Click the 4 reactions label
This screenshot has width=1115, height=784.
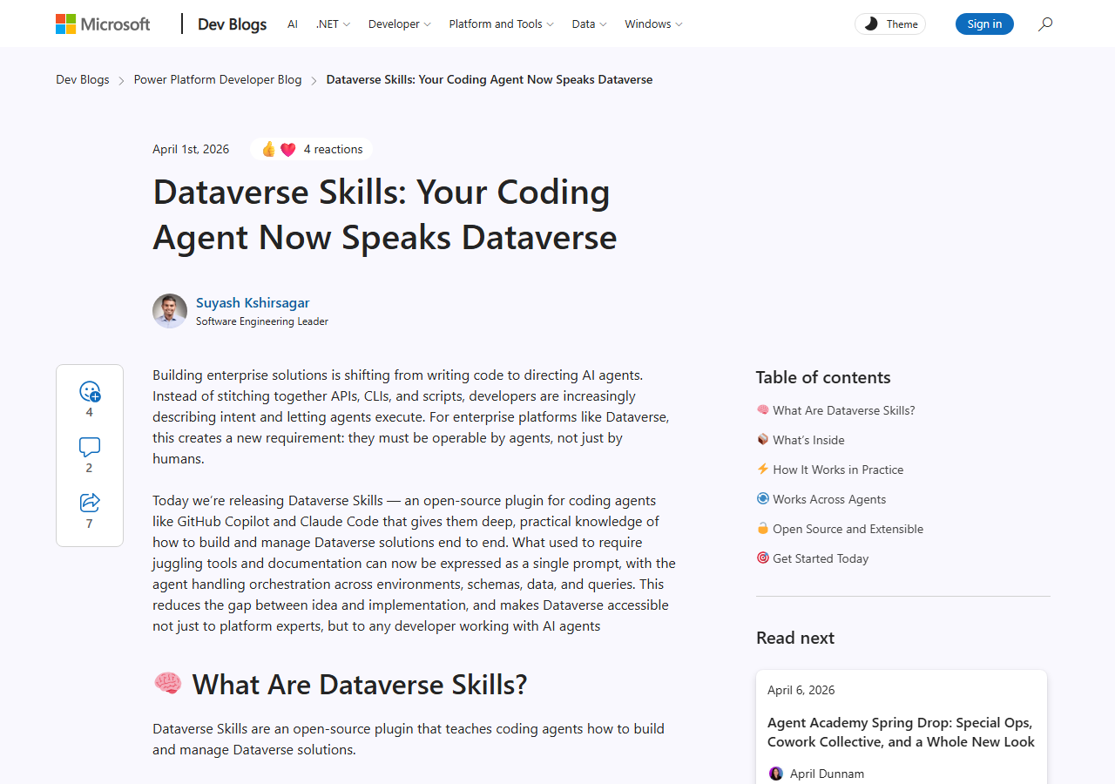[333, 149]
